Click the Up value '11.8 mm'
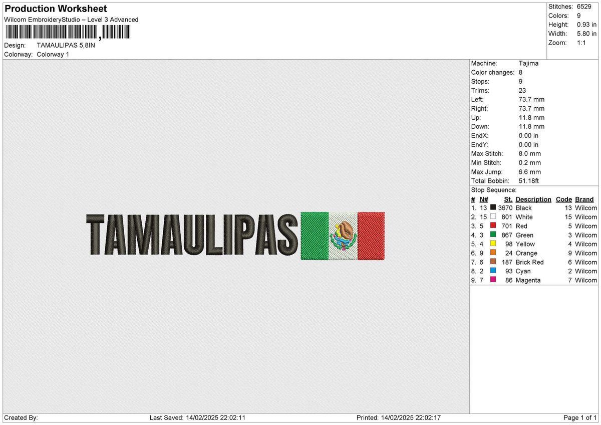The height and width of the screenshot is (425, 601). pyautogui.click(x=531, y=117)
